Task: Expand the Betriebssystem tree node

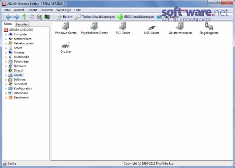Action: click(x=6, y=44)
